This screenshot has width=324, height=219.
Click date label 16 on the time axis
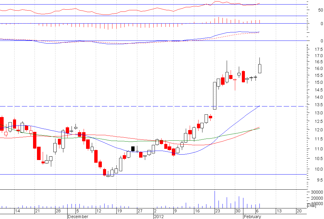197,211
